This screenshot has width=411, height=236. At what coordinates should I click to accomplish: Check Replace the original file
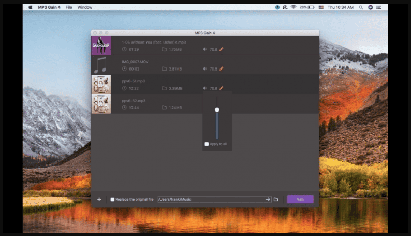(x=112, y=199)
